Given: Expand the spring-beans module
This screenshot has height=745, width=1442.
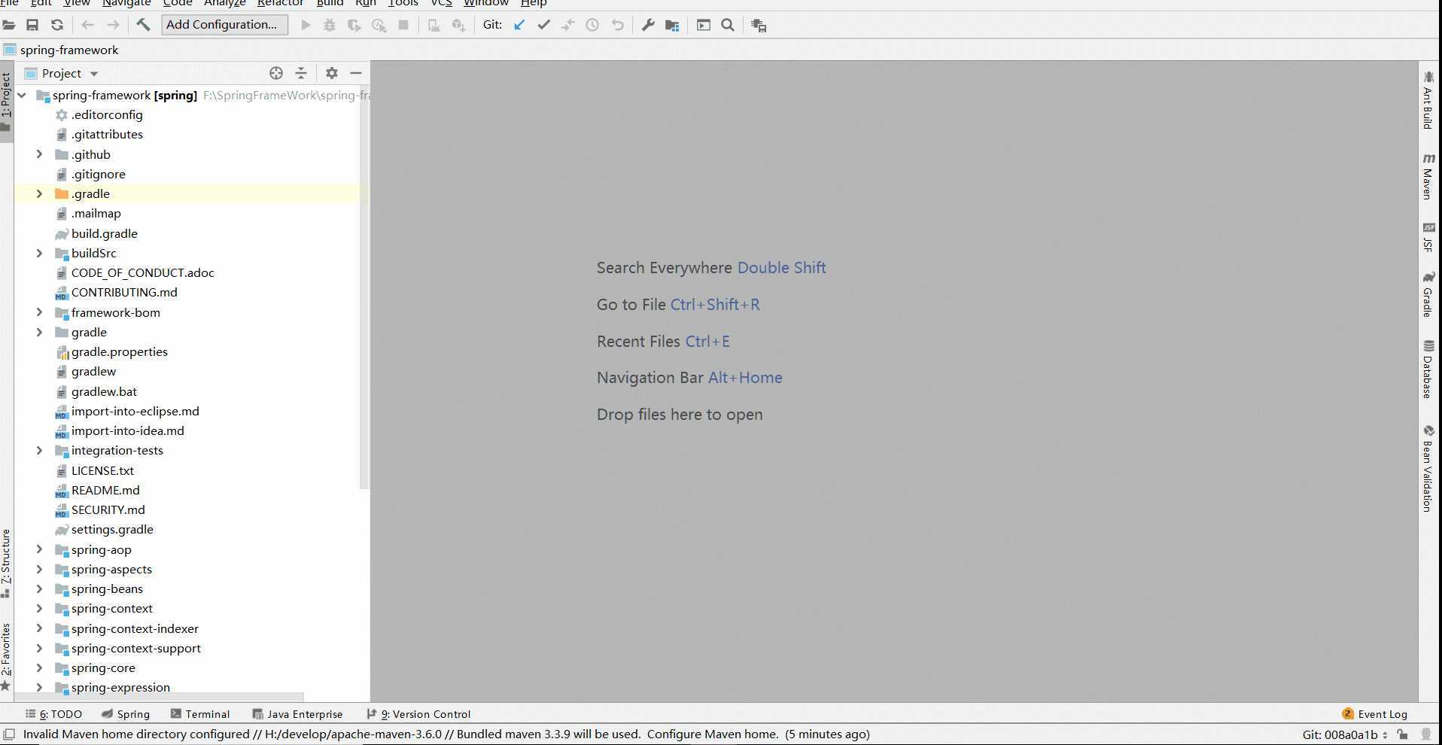Looking at the screenshot, I should (x=39, y=588).
